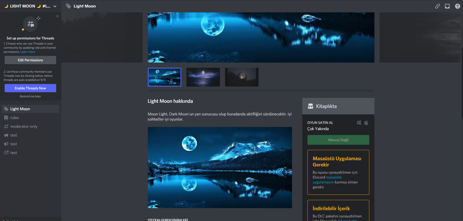Click the Apple platform icon
Viewport: 463px width, 221px height.
pyautogui.click(x=366, y=123)
